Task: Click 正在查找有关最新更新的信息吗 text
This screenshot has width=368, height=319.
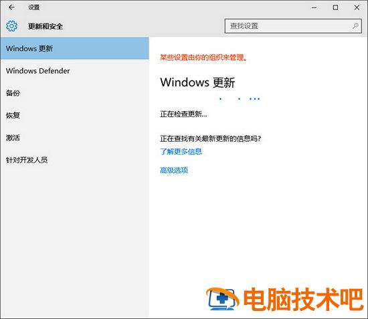Action: (210, 138)
